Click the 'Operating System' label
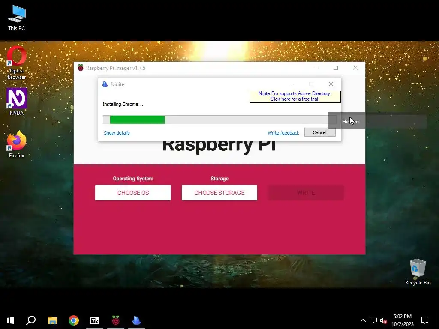This screenshot has height=329, width=439. (x=133, y=179)
